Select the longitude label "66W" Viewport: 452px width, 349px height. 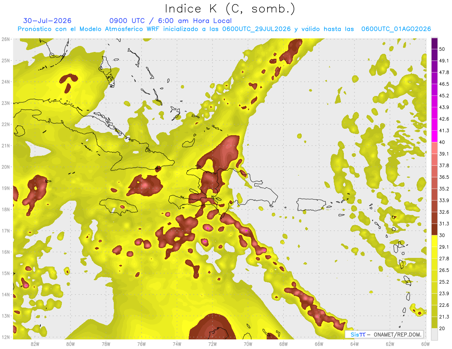[319, 344]
